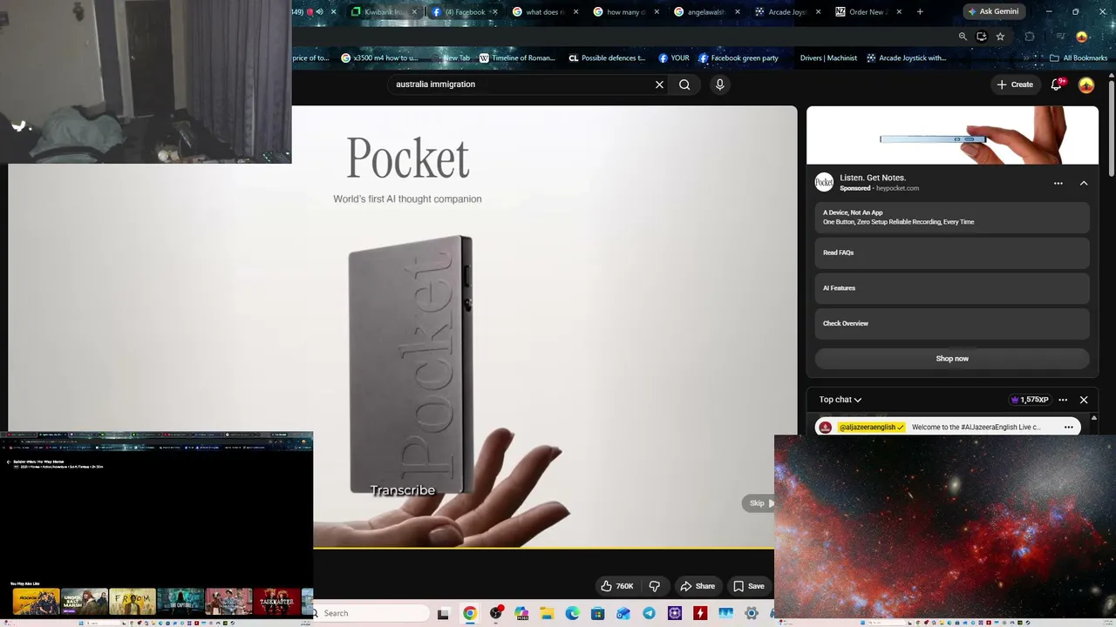
Task: Dislike the video with thumbs down
Action: point(655,586)
